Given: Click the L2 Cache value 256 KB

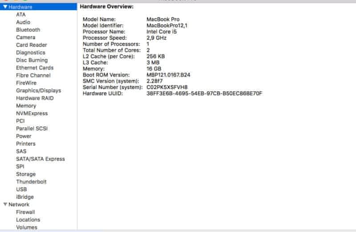Looking at the screenshot, I should pyautogui.click(x=156, y=56).
